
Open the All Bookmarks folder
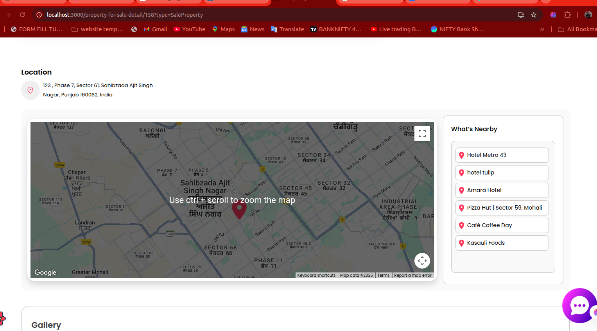point(577,29)
